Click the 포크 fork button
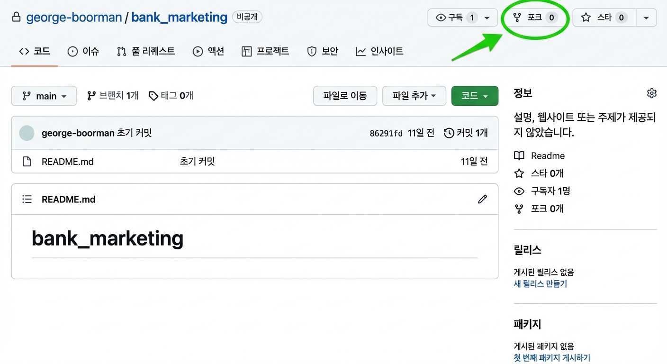This screenshot has height=364, width=667. pos(535,18)
